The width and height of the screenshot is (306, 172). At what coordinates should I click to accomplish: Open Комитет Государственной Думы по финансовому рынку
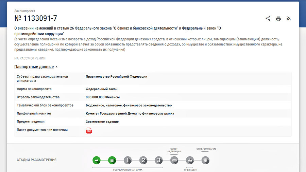tap(130, 114)
